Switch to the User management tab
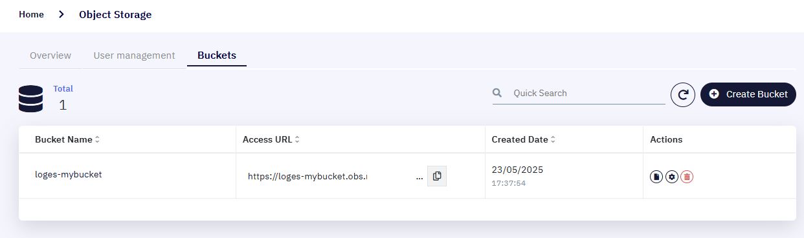The height and width of the screenshot is (238, 804). coord(134,55)
